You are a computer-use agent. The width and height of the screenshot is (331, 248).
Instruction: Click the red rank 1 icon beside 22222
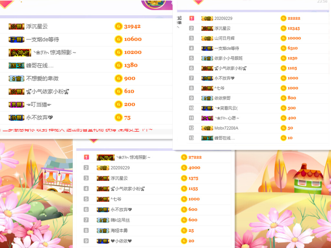tap(191, 18)
